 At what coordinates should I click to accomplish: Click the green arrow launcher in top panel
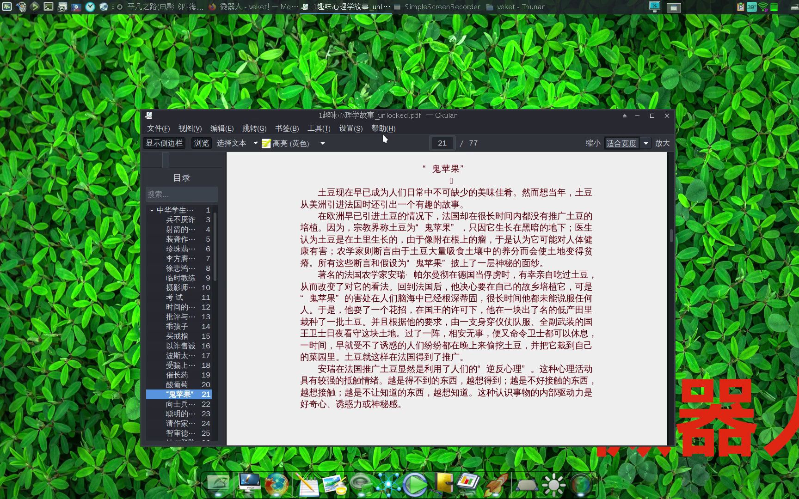[35, 6]
